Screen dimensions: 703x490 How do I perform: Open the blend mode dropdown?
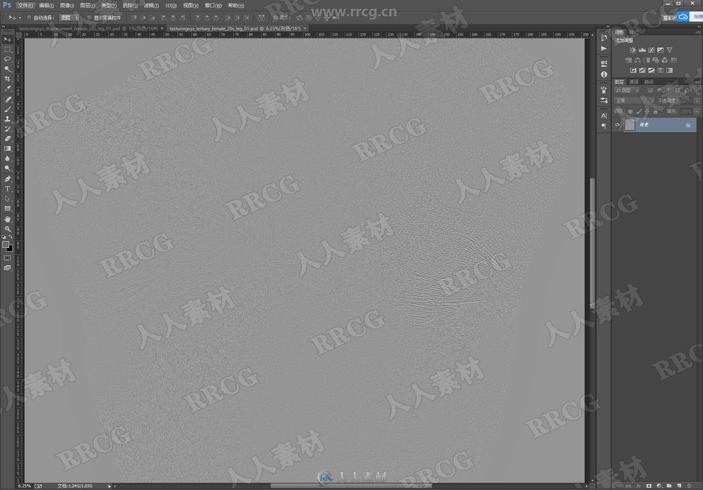(634, 101)
